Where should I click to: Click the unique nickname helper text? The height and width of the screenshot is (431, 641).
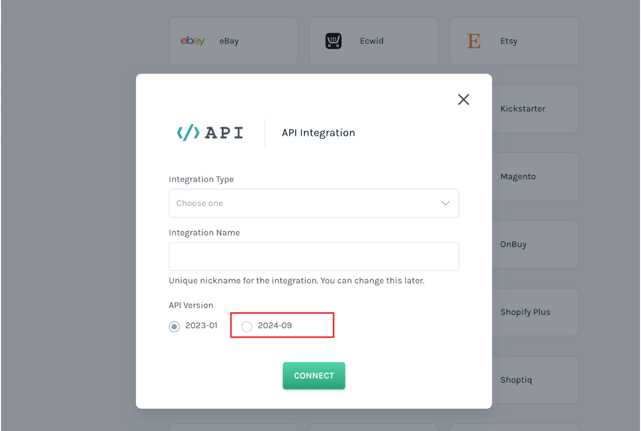tap(296, 281)
